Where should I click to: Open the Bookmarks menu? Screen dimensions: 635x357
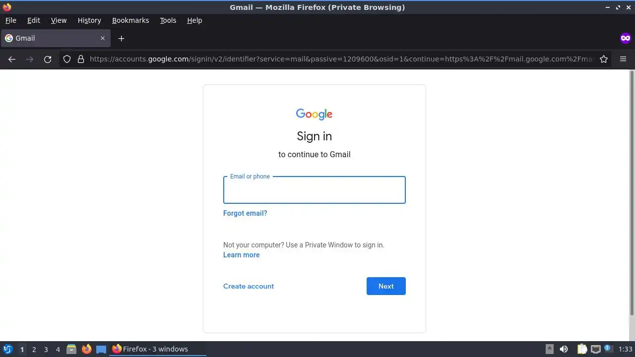[x=130, y=20]
